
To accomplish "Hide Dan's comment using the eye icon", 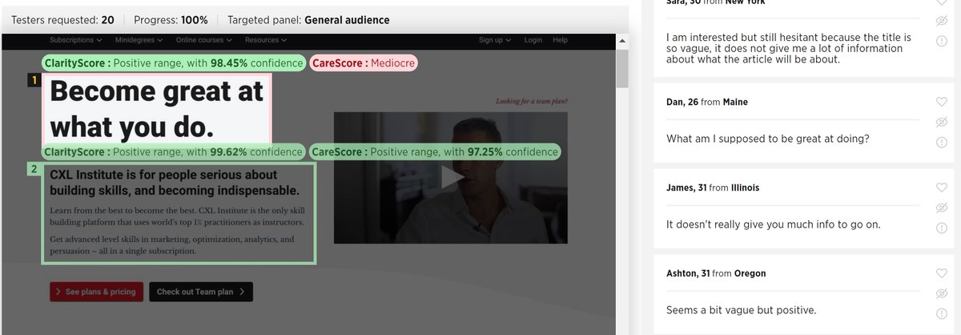I will click(x=942, y=122).
